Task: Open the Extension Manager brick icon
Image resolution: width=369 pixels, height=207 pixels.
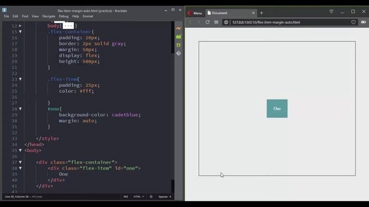Action: tap(179, 37)
